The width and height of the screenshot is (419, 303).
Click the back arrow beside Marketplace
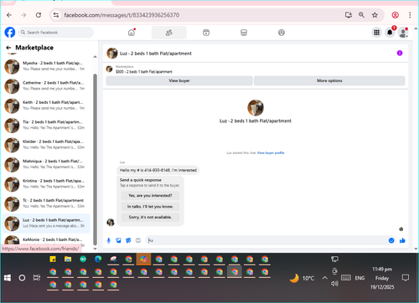click(x=8, y=48)
